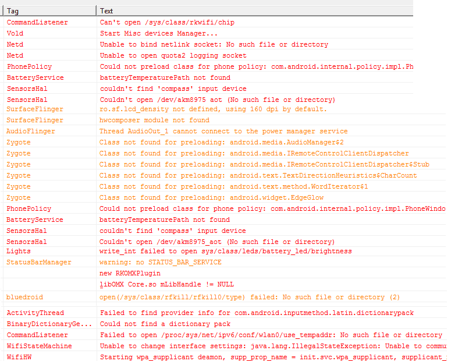Click the Text column header
Screen dimensions: 451x361
pos(255,11)
